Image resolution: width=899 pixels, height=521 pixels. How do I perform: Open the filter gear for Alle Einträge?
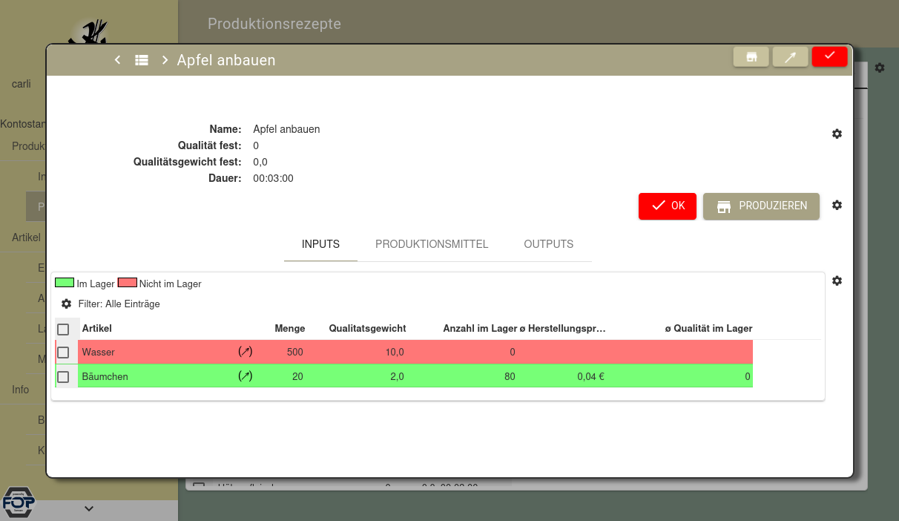coord(66,304)
